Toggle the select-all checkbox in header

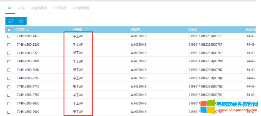click(x=9, y=30)
